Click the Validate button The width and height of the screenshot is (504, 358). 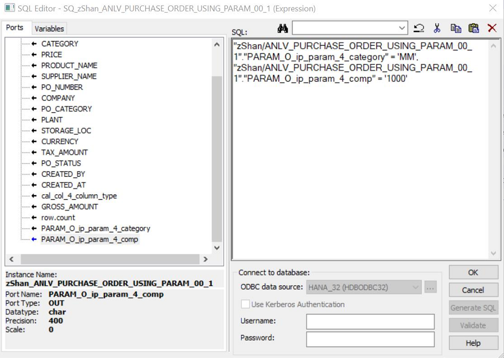coord(473,325)
